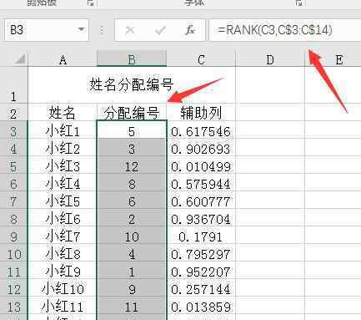Open the clipboard group dialog launcher
361x320 pixels.
tap(90, 3)
